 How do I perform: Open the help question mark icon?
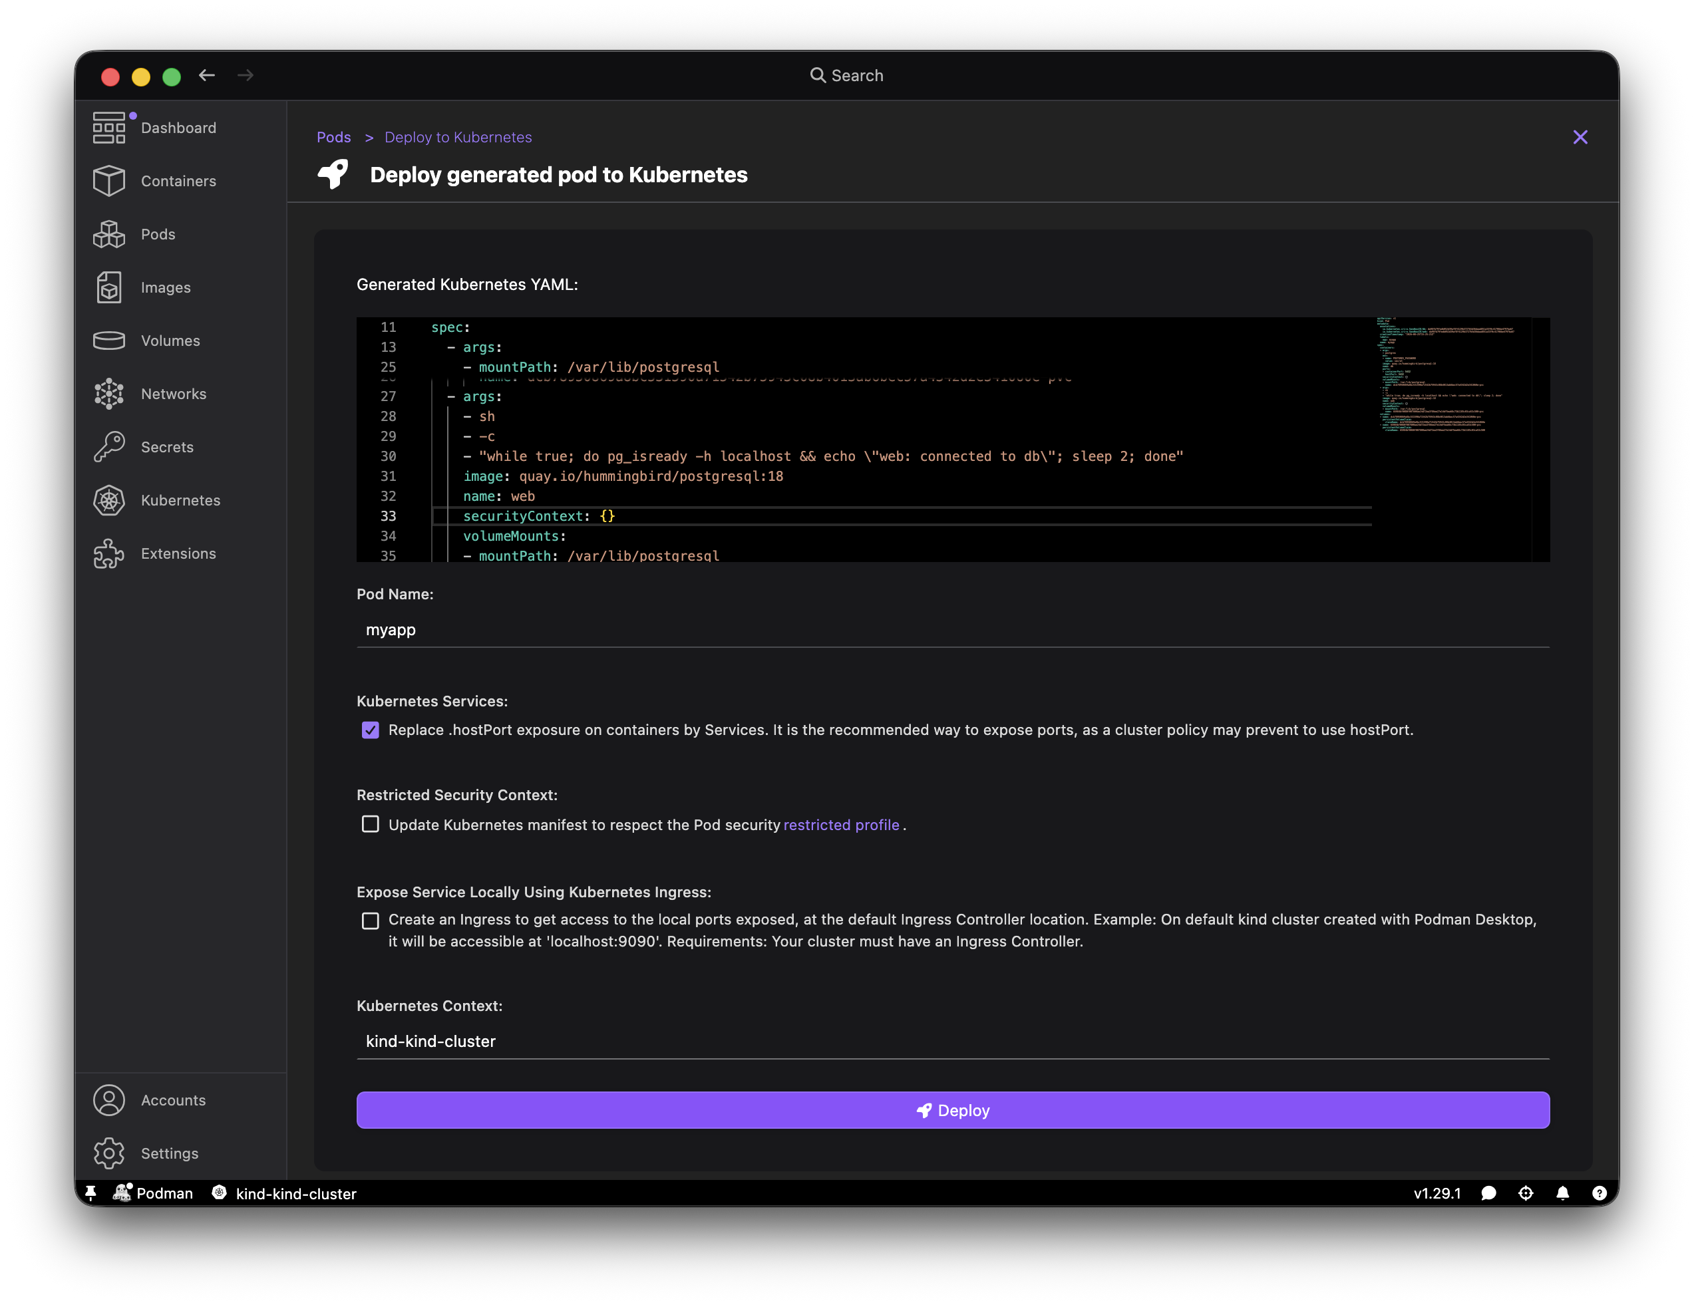[1600, 1193]
